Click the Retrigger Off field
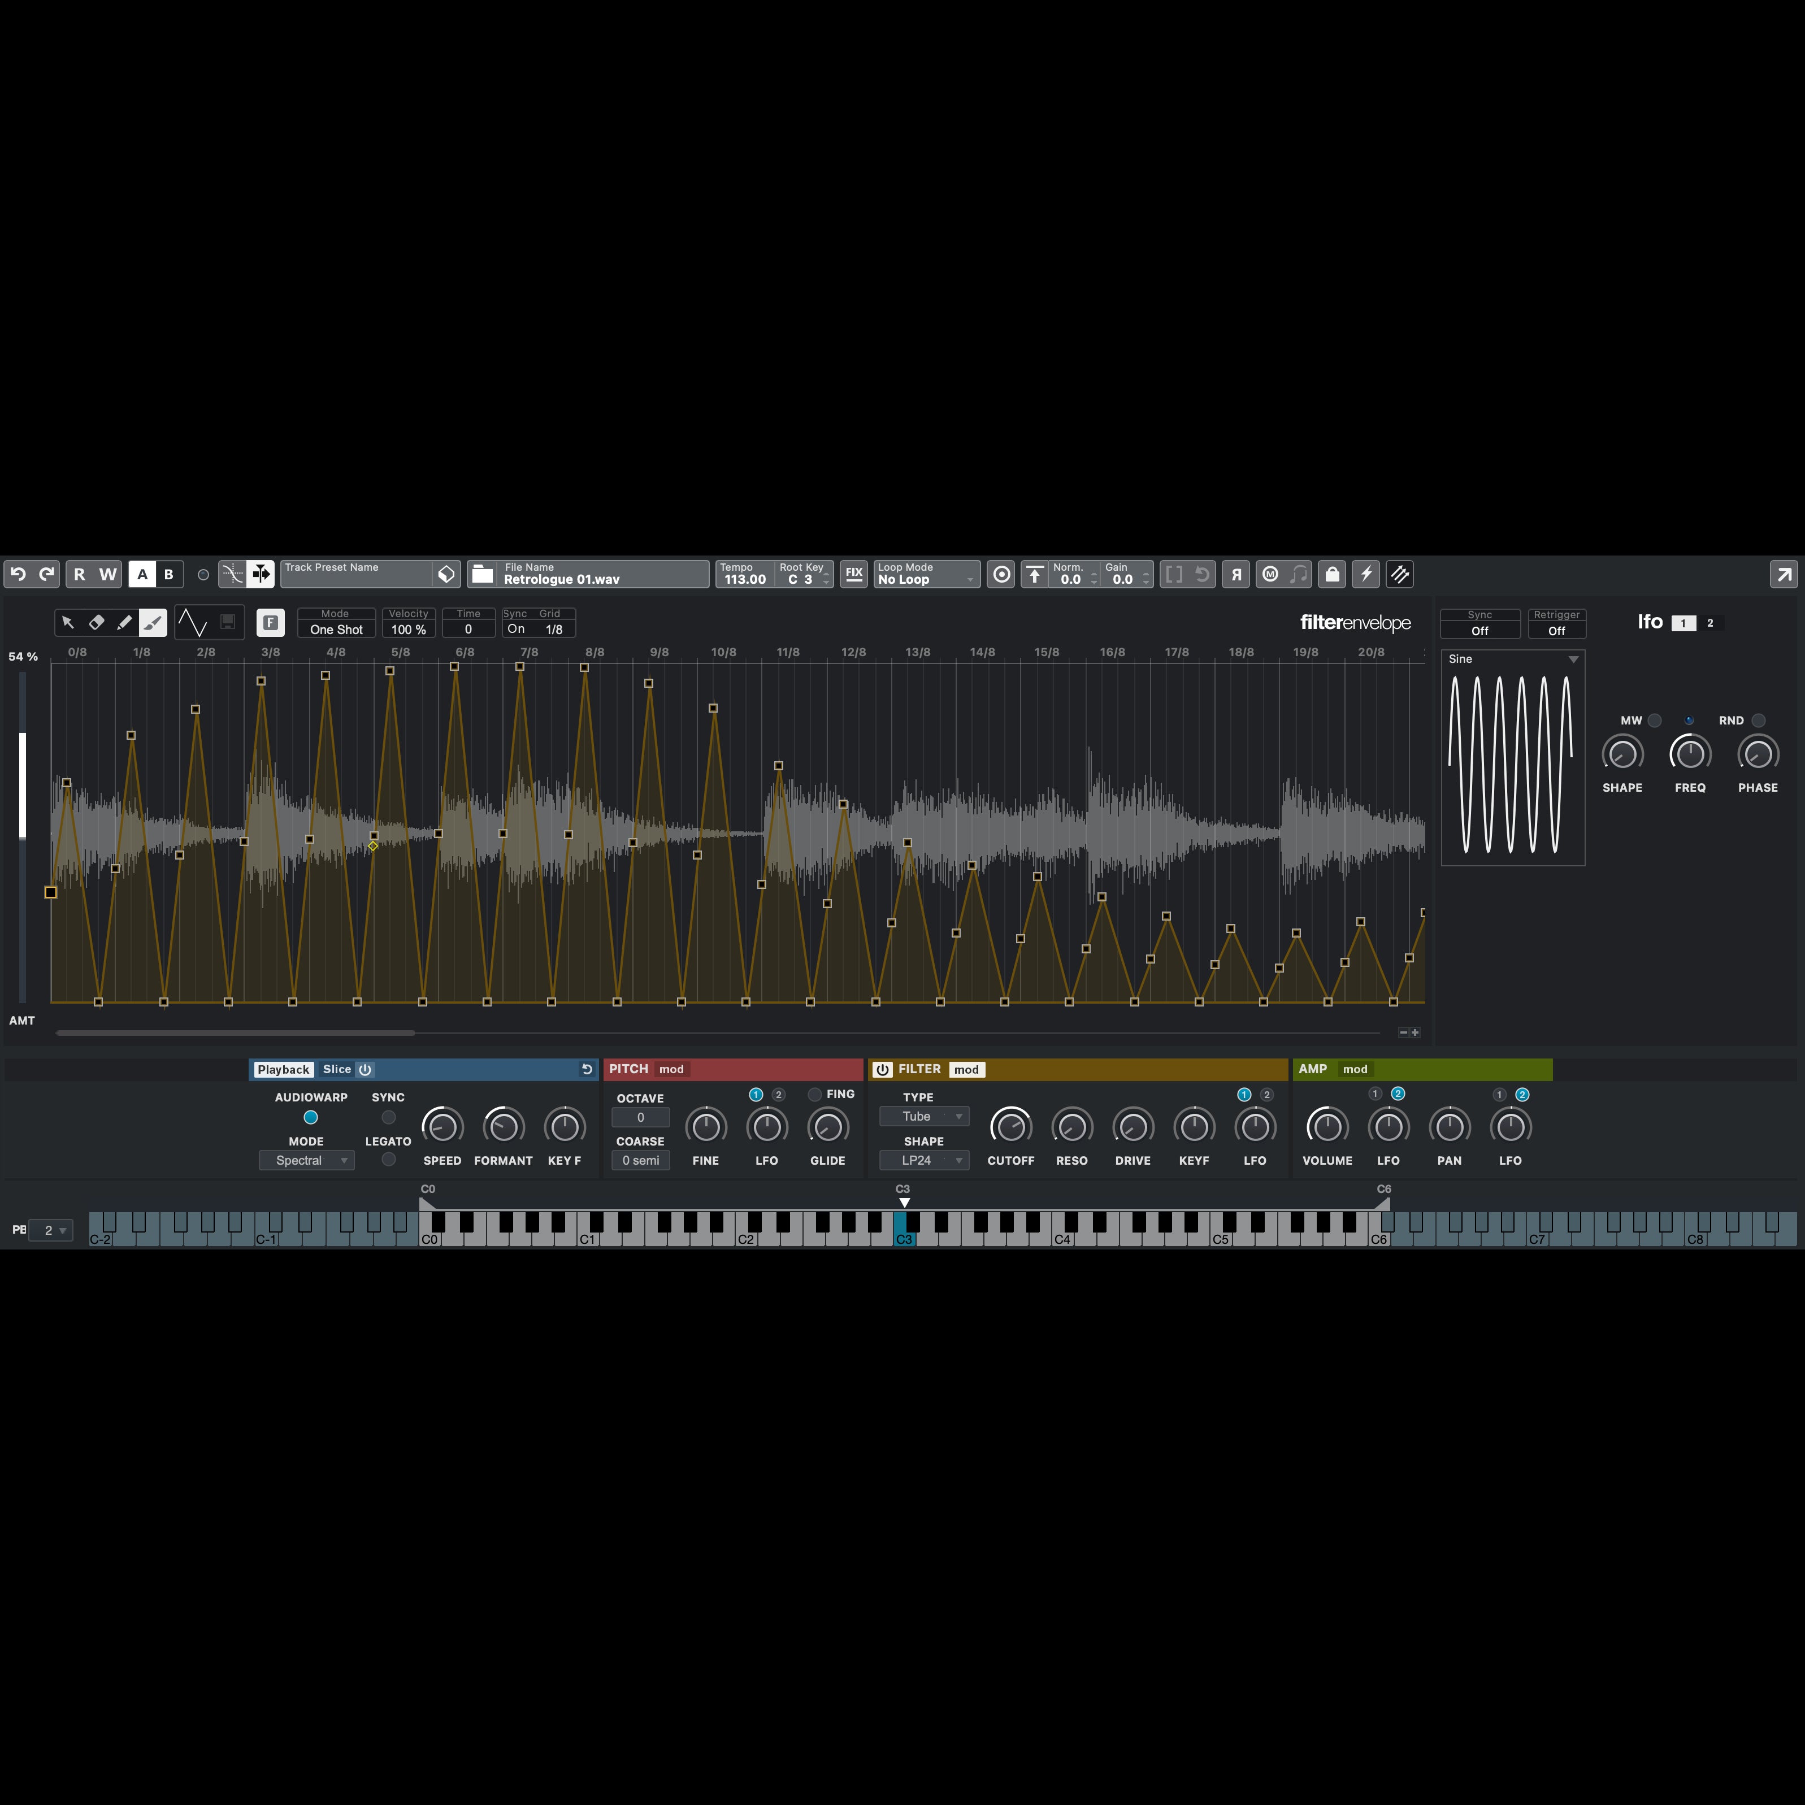 coord(1556,623)
